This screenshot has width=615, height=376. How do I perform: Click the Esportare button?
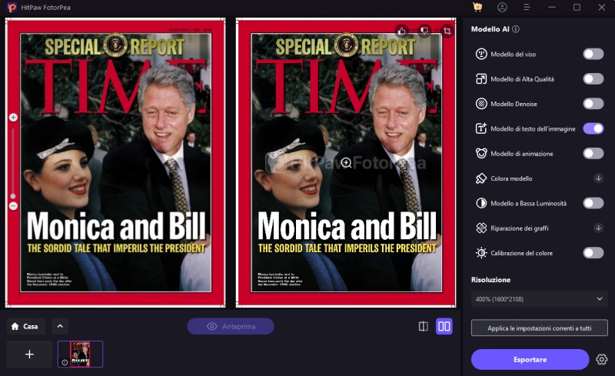click(530, 359)
